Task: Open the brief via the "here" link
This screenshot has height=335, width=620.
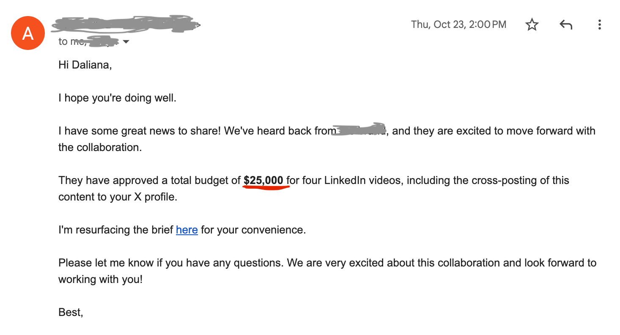Action: click(x=187, y=230)
